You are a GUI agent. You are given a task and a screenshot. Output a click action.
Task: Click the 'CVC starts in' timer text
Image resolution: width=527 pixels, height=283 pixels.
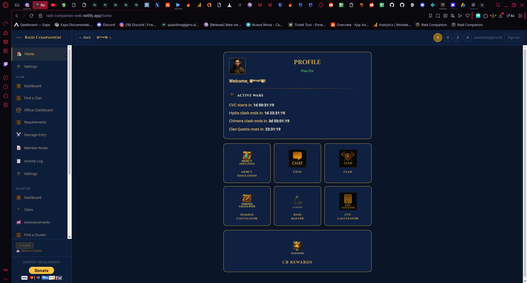251,105
